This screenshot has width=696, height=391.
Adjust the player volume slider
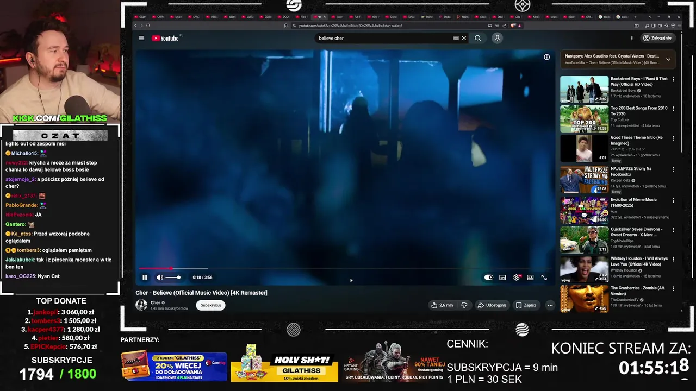pyautogui.click(x=173, y=278)
